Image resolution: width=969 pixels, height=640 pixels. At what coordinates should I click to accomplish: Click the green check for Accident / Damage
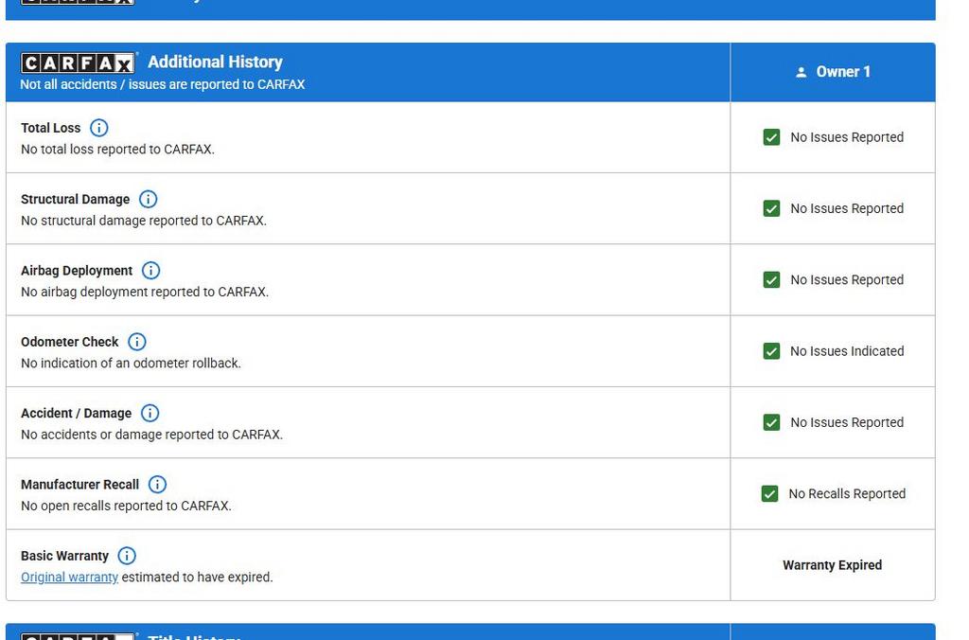tap(771, 422)
